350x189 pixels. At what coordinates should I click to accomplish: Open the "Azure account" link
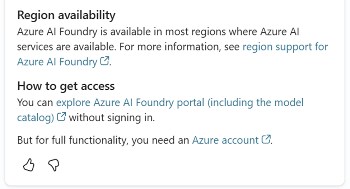[x=225, y=140]
